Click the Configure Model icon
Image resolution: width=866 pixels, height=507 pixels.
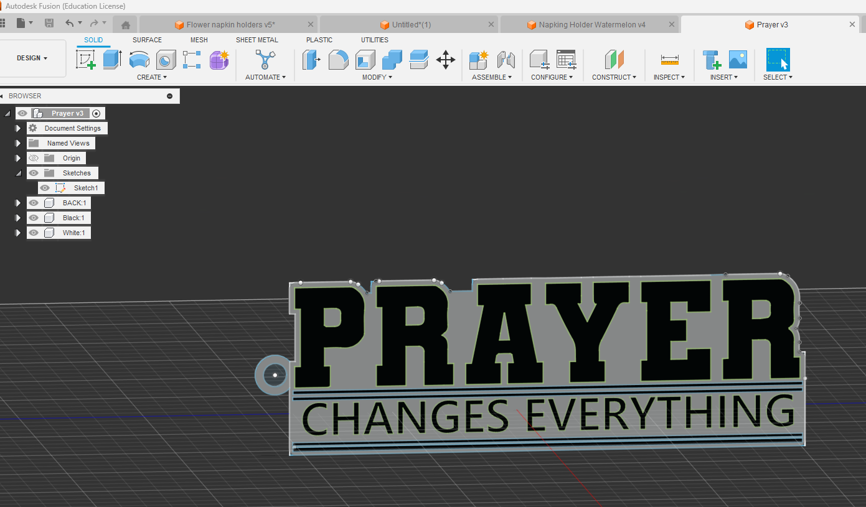(539, 60)
